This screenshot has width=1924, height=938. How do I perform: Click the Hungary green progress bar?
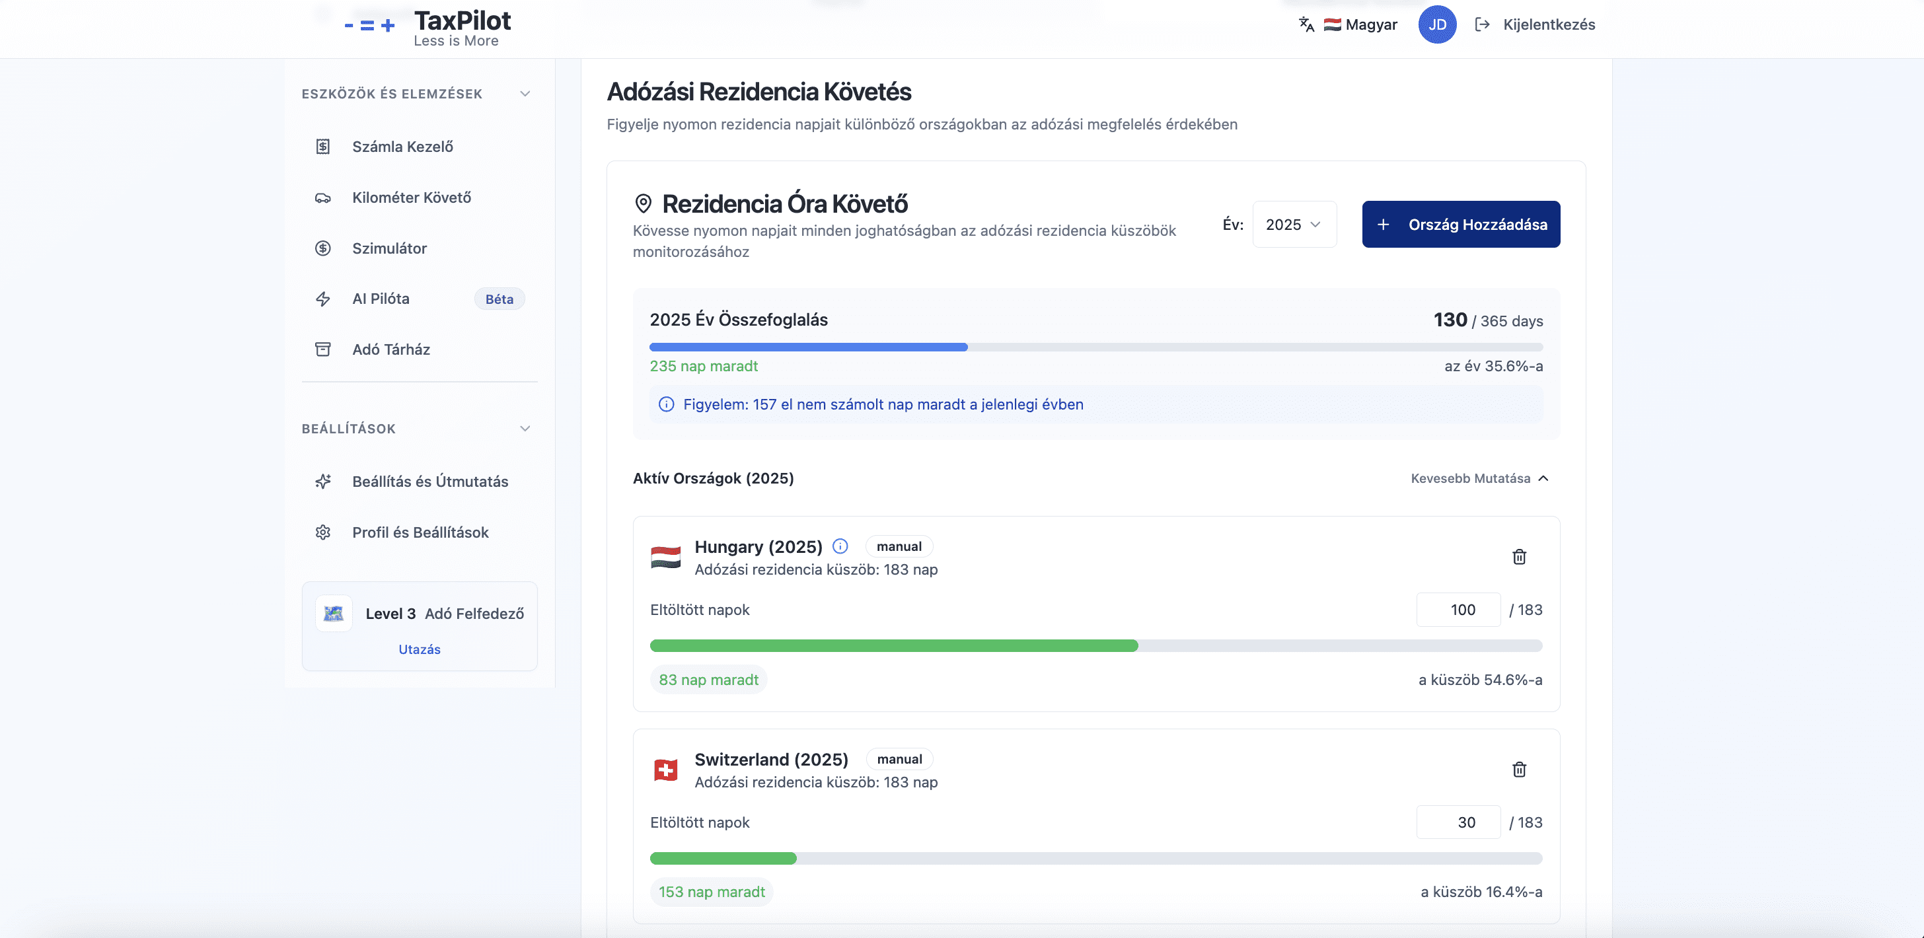pyautogui.click(x=893, y=646)
